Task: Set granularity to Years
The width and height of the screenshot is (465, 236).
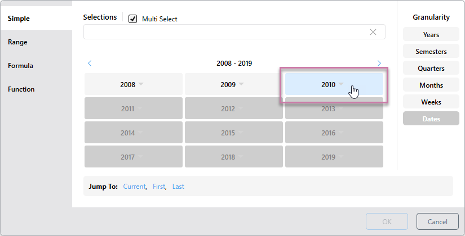Action: tap(431, 35)
